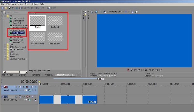
Task: Open Track Motion on track 2
Action: click(20, 96)
